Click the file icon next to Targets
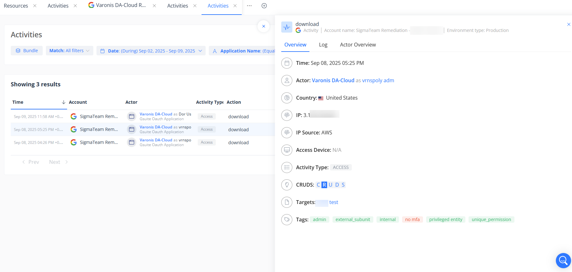 (x=287, y=202)
